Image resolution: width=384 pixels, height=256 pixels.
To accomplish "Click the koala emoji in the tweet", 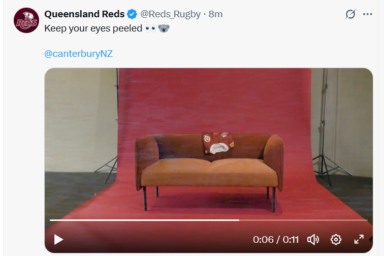I will (163, 28).
